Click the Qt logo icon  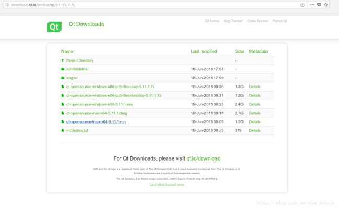pyautogui.click(x=54, y=27)
